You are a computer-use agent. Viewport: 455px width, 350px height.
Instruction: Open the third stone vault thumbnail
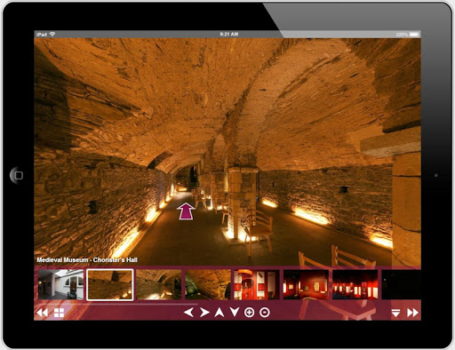pos(159,284)
